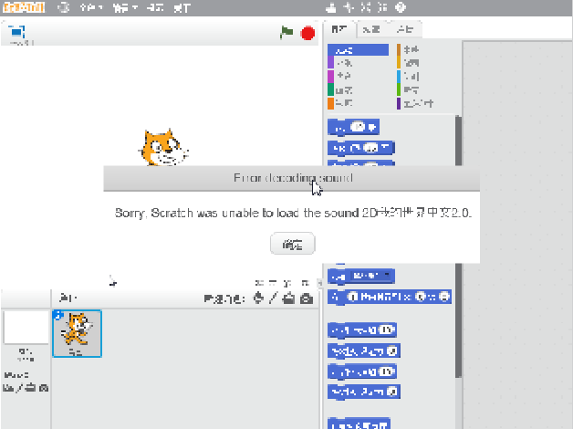Click the OK button in error dialog

pyautogui.click(x=292, y=244)
